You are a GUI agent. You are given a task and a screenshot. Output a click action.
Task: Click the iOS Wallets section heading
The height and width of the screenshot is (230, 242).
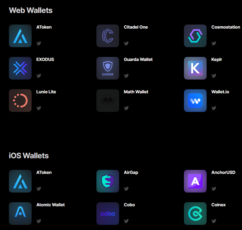click(x=29, y=156)
